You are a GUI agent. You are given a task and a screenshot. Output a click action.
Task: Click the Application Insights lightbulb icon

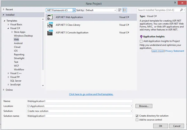[x=141, y=37]
